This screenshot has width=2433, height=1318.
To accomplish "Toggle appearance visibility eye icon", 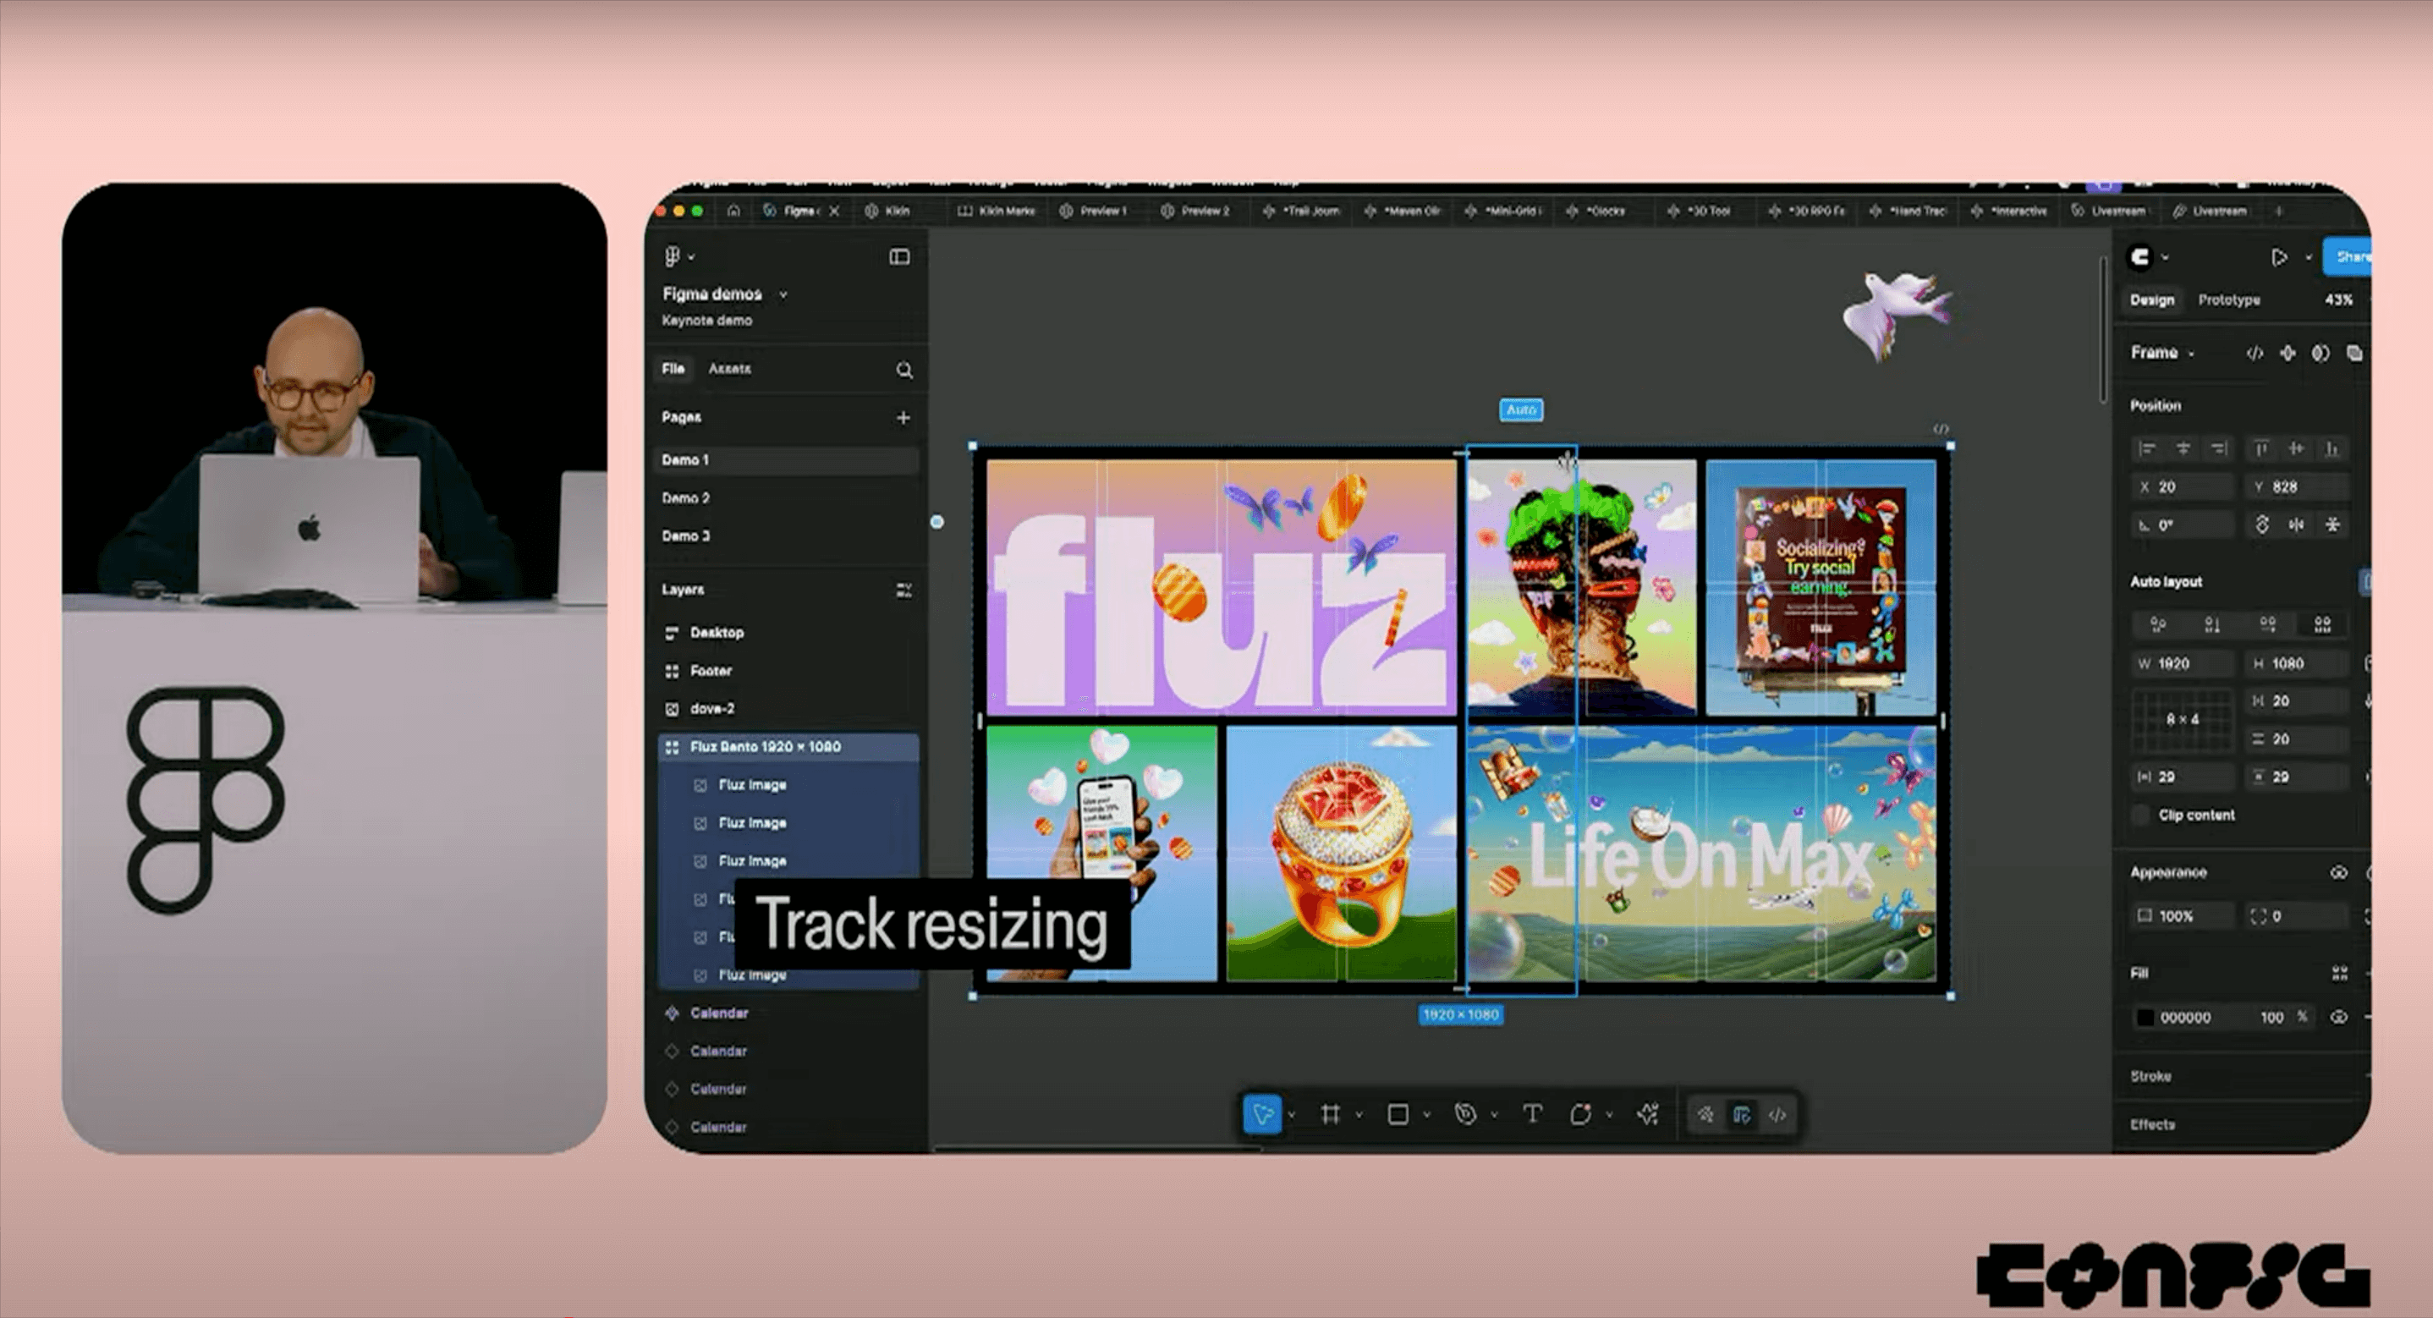I will [2338, 873].
